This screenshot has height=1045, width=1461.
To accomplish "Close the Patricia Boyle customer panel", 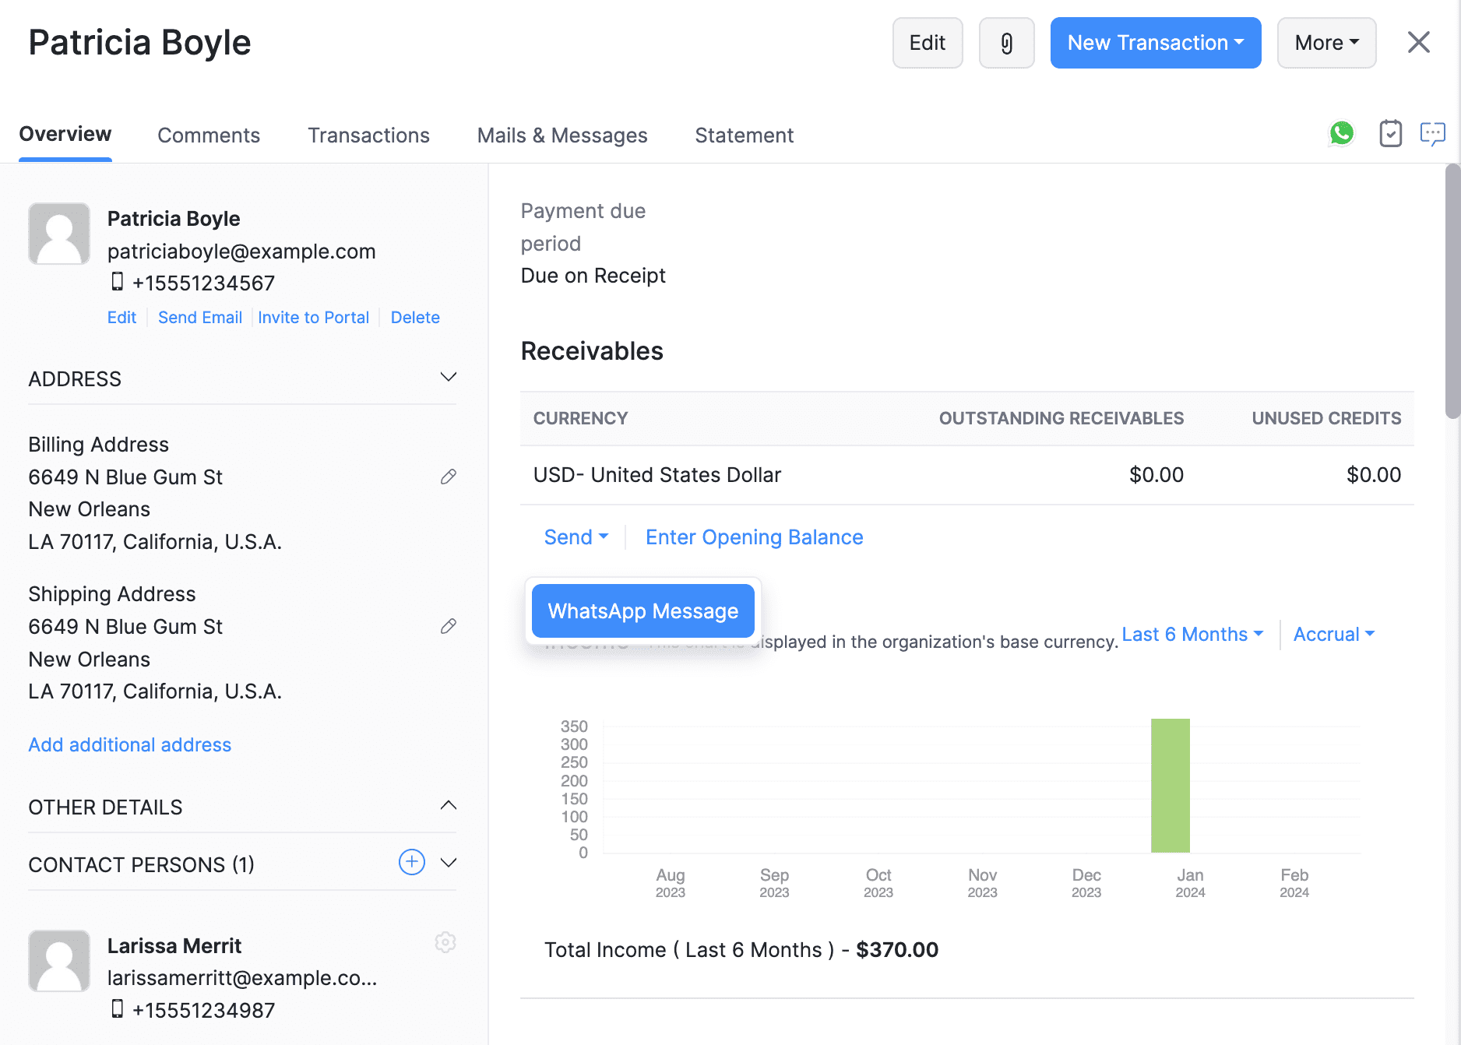I will pos(1418,42).
